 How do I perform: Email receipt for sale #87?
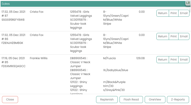(x=184, y=13)
